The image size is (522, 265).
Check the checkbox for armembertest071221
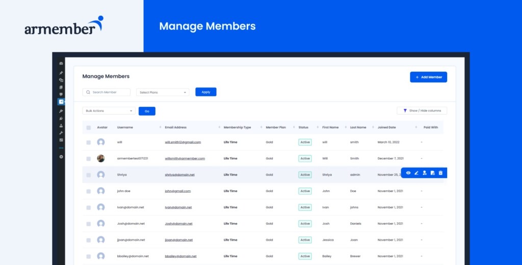pos(89,159)
